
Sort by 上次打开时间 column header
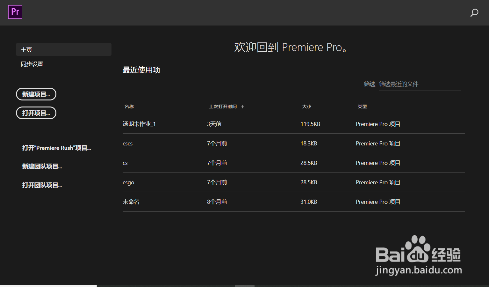coord(223,107)
